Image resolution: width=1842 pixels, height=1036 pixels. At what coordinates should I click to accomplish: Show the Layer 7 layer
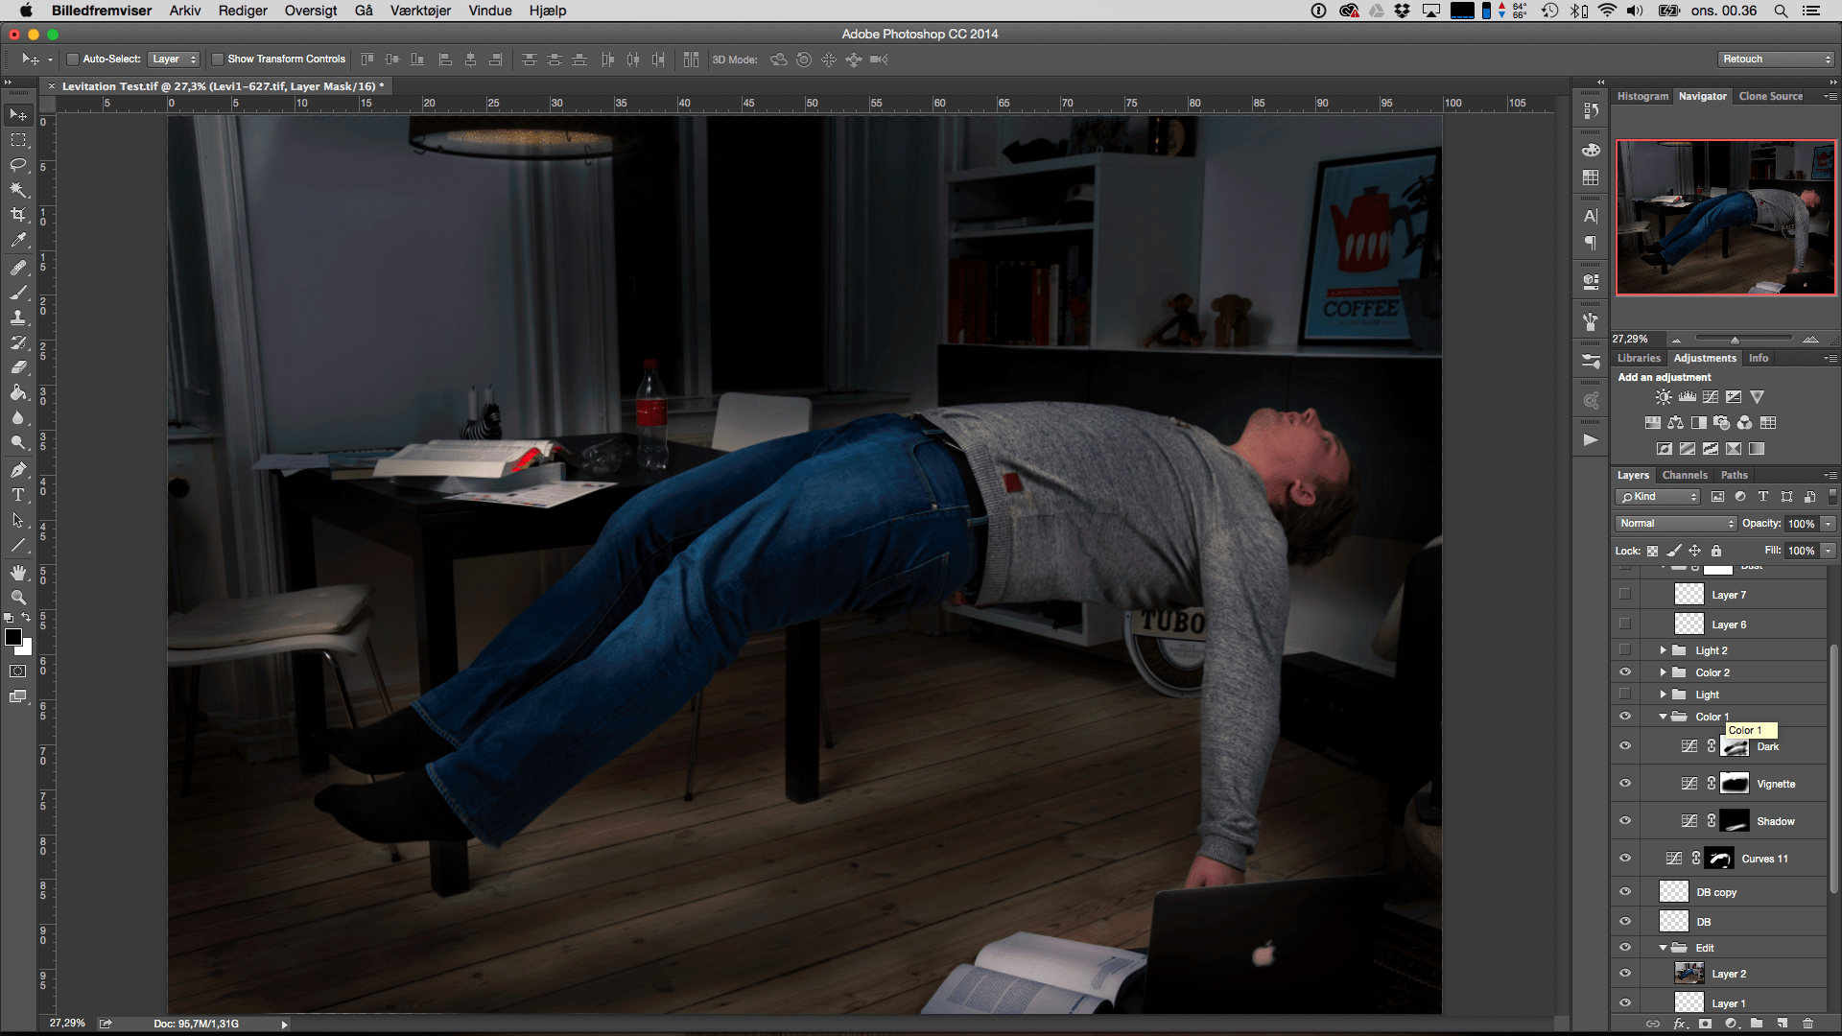point(1625,595)
